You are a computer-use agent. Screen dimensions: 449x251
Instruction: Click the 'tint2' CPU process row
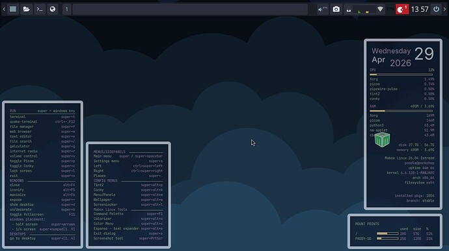(401, 93)
